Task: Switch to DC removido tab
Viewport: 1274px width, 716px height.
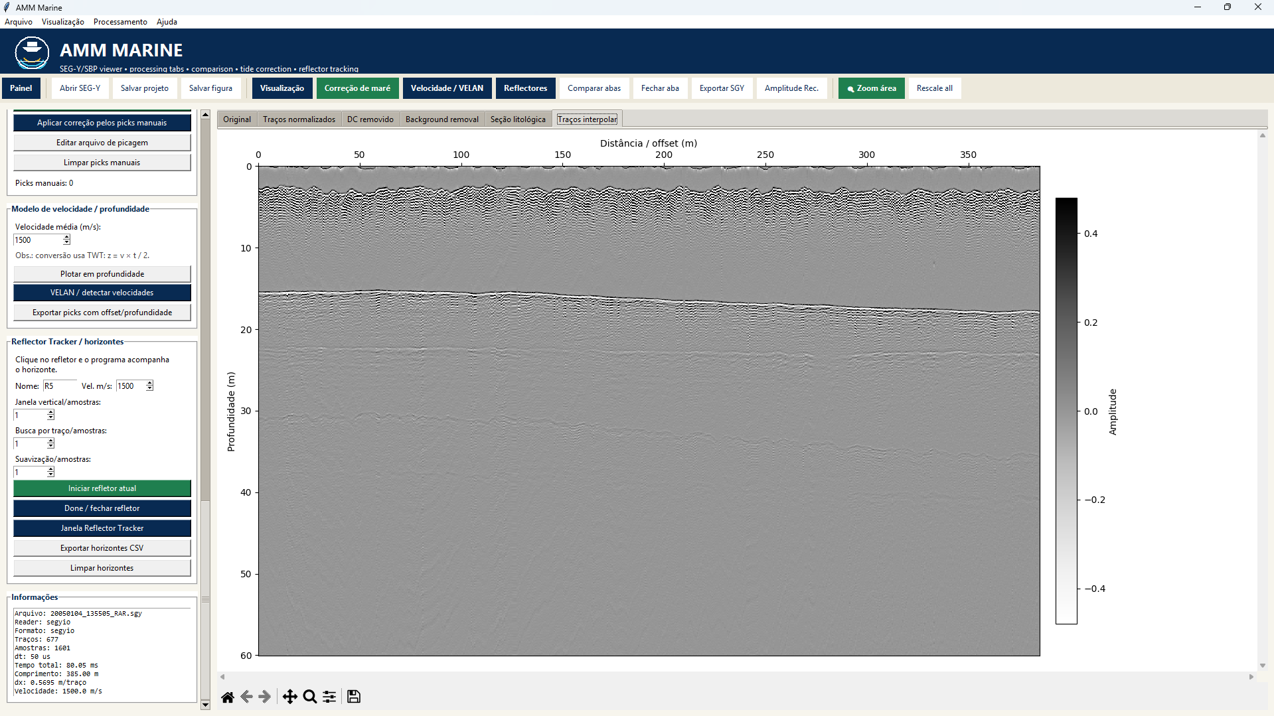Action: [370, 119]
